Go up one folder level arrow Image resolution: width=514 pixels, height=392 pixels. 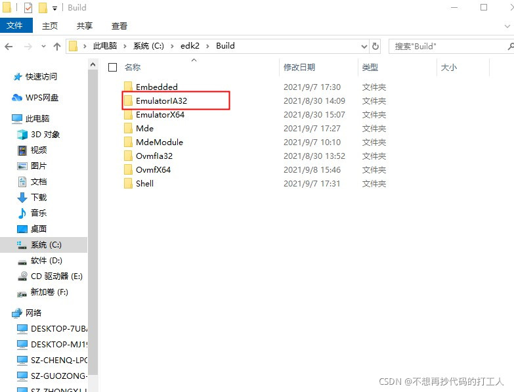[x=57, y=47]
